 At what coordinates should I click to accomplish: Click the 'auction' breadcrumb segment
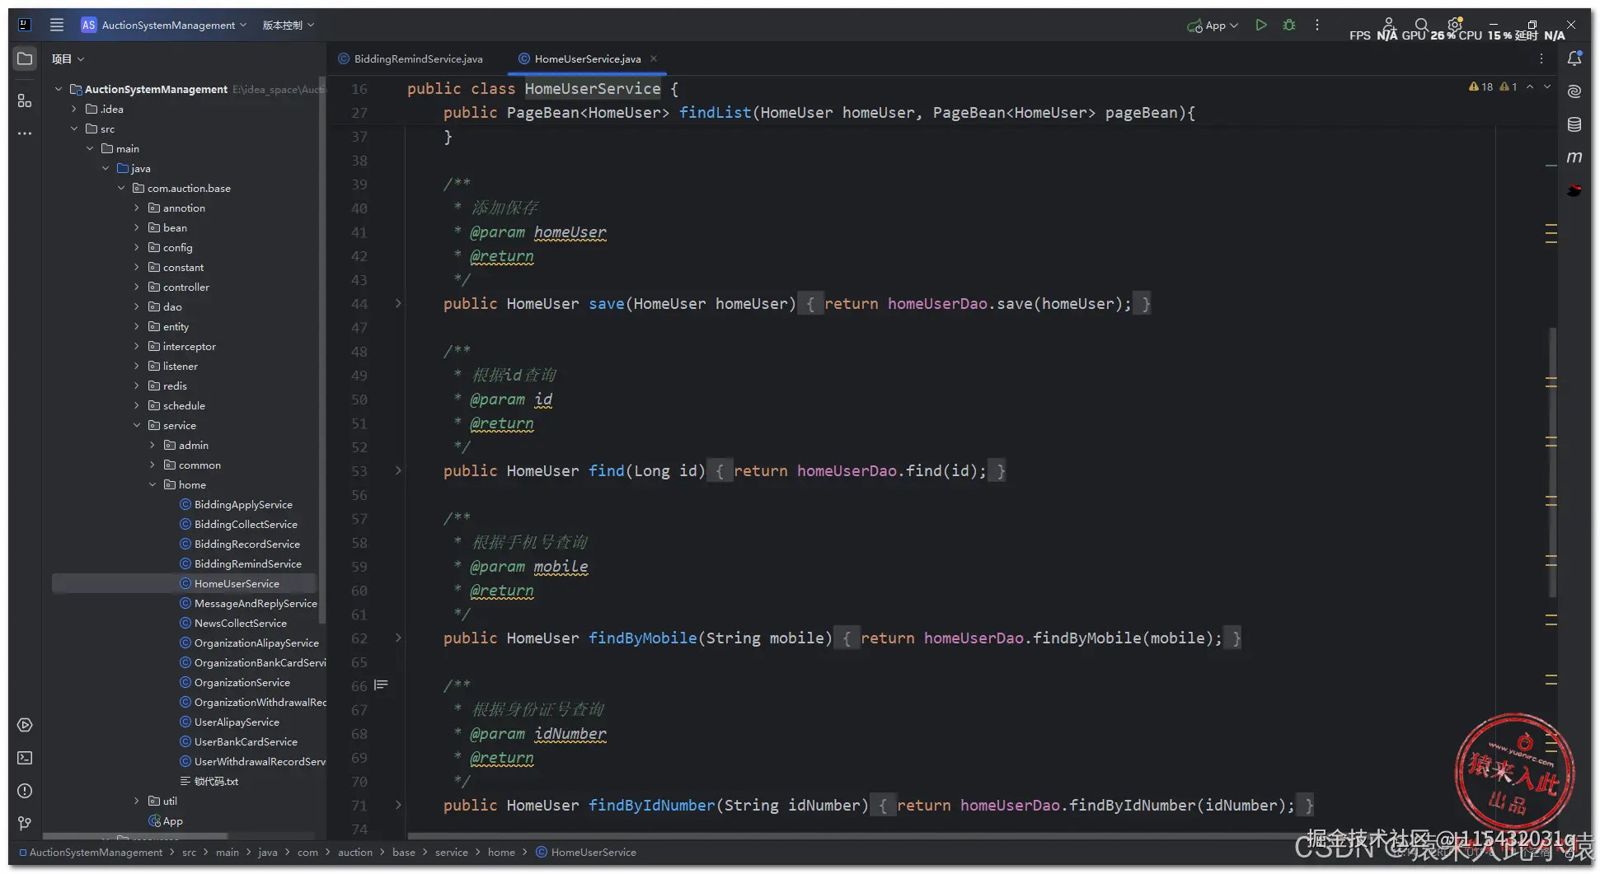point(355,852)
